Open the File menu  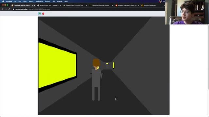15,1
